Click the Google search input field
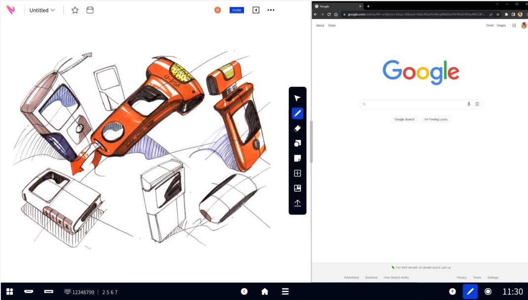Screen dimensions: 528x300 pyautogui.click(x=416, y=104)
